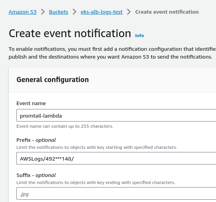Select the General configuration section header

[53, 80]
